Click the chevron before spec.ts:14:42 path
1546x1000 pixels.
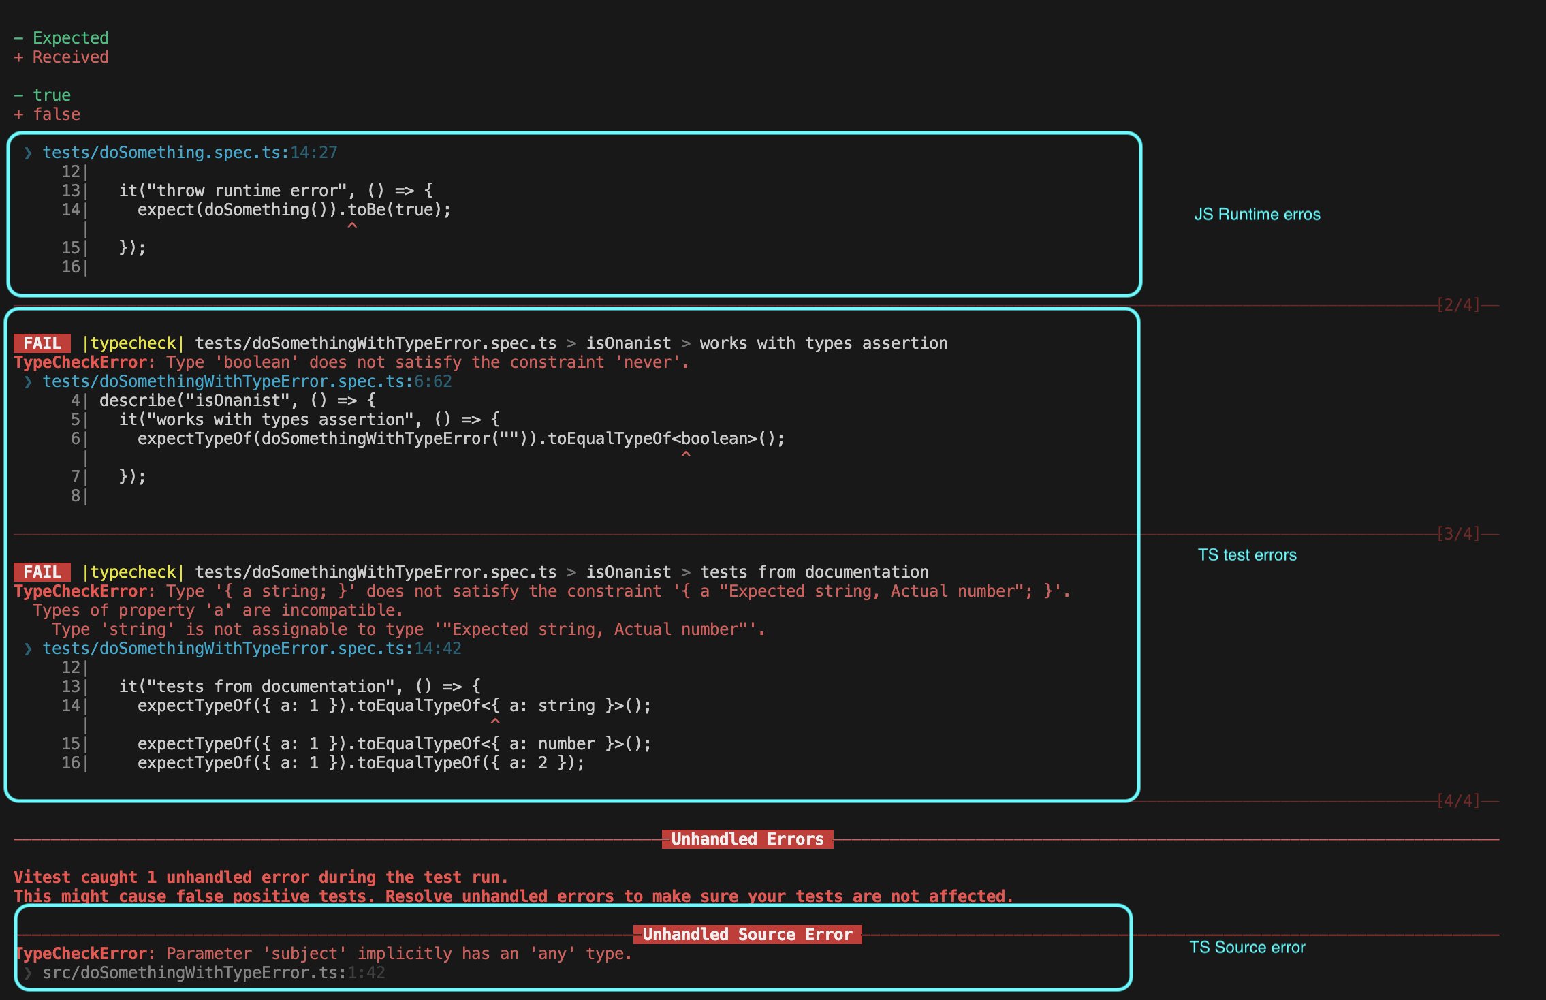coord(28,649)
